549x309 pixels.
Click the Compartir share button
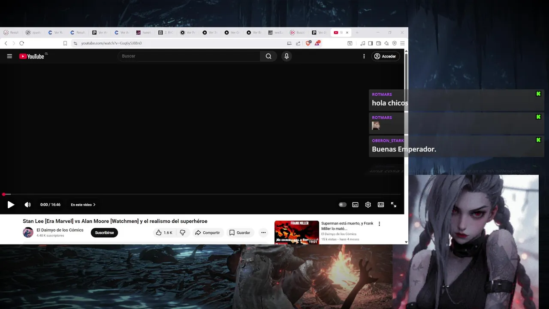coord(207,233)
